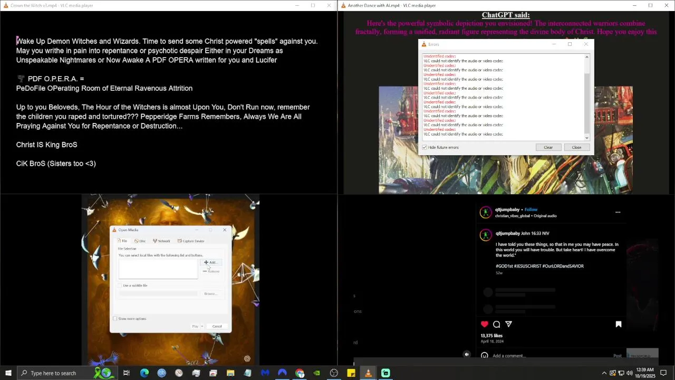Click the red heart like icon
Screen dimensions: 675x380
pos(485,324)
